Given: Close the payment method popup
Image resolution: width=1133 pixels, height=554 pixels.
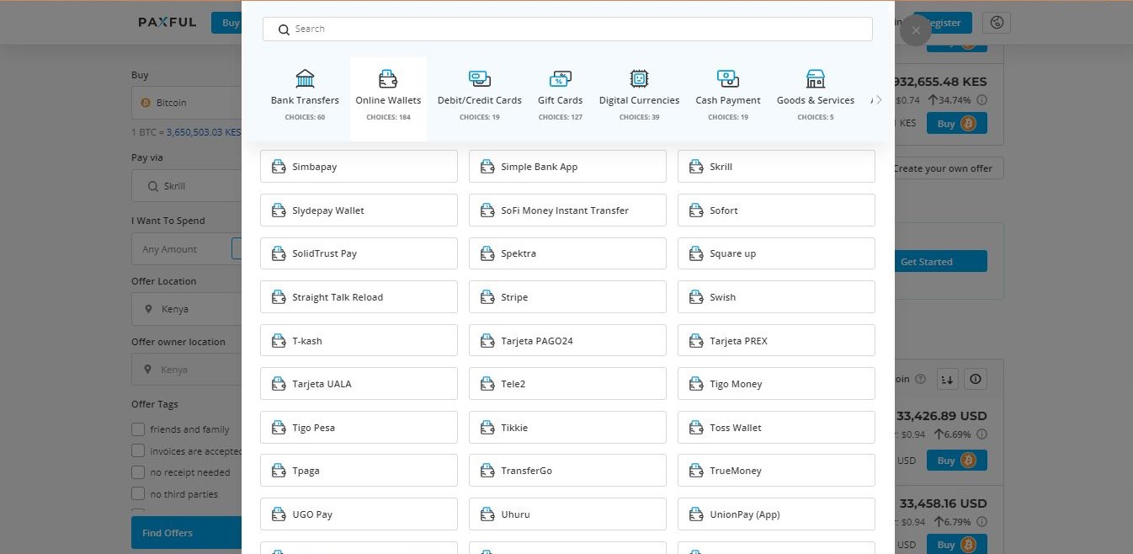Looking at the screenshot, I should coord(915,30).
